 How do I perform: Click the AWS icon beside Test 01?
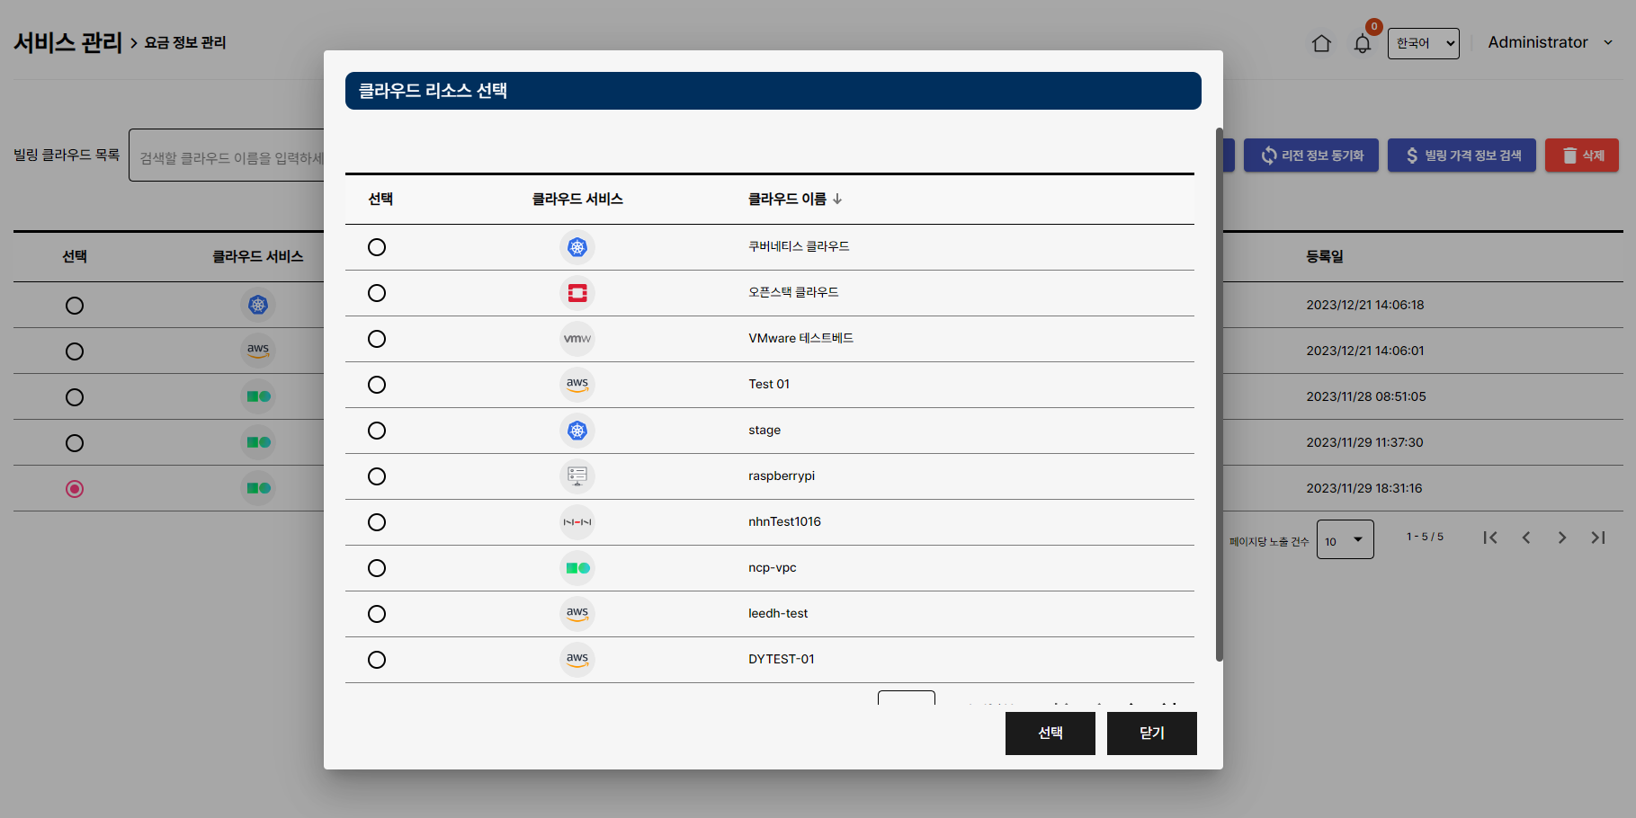coord(577,385)
